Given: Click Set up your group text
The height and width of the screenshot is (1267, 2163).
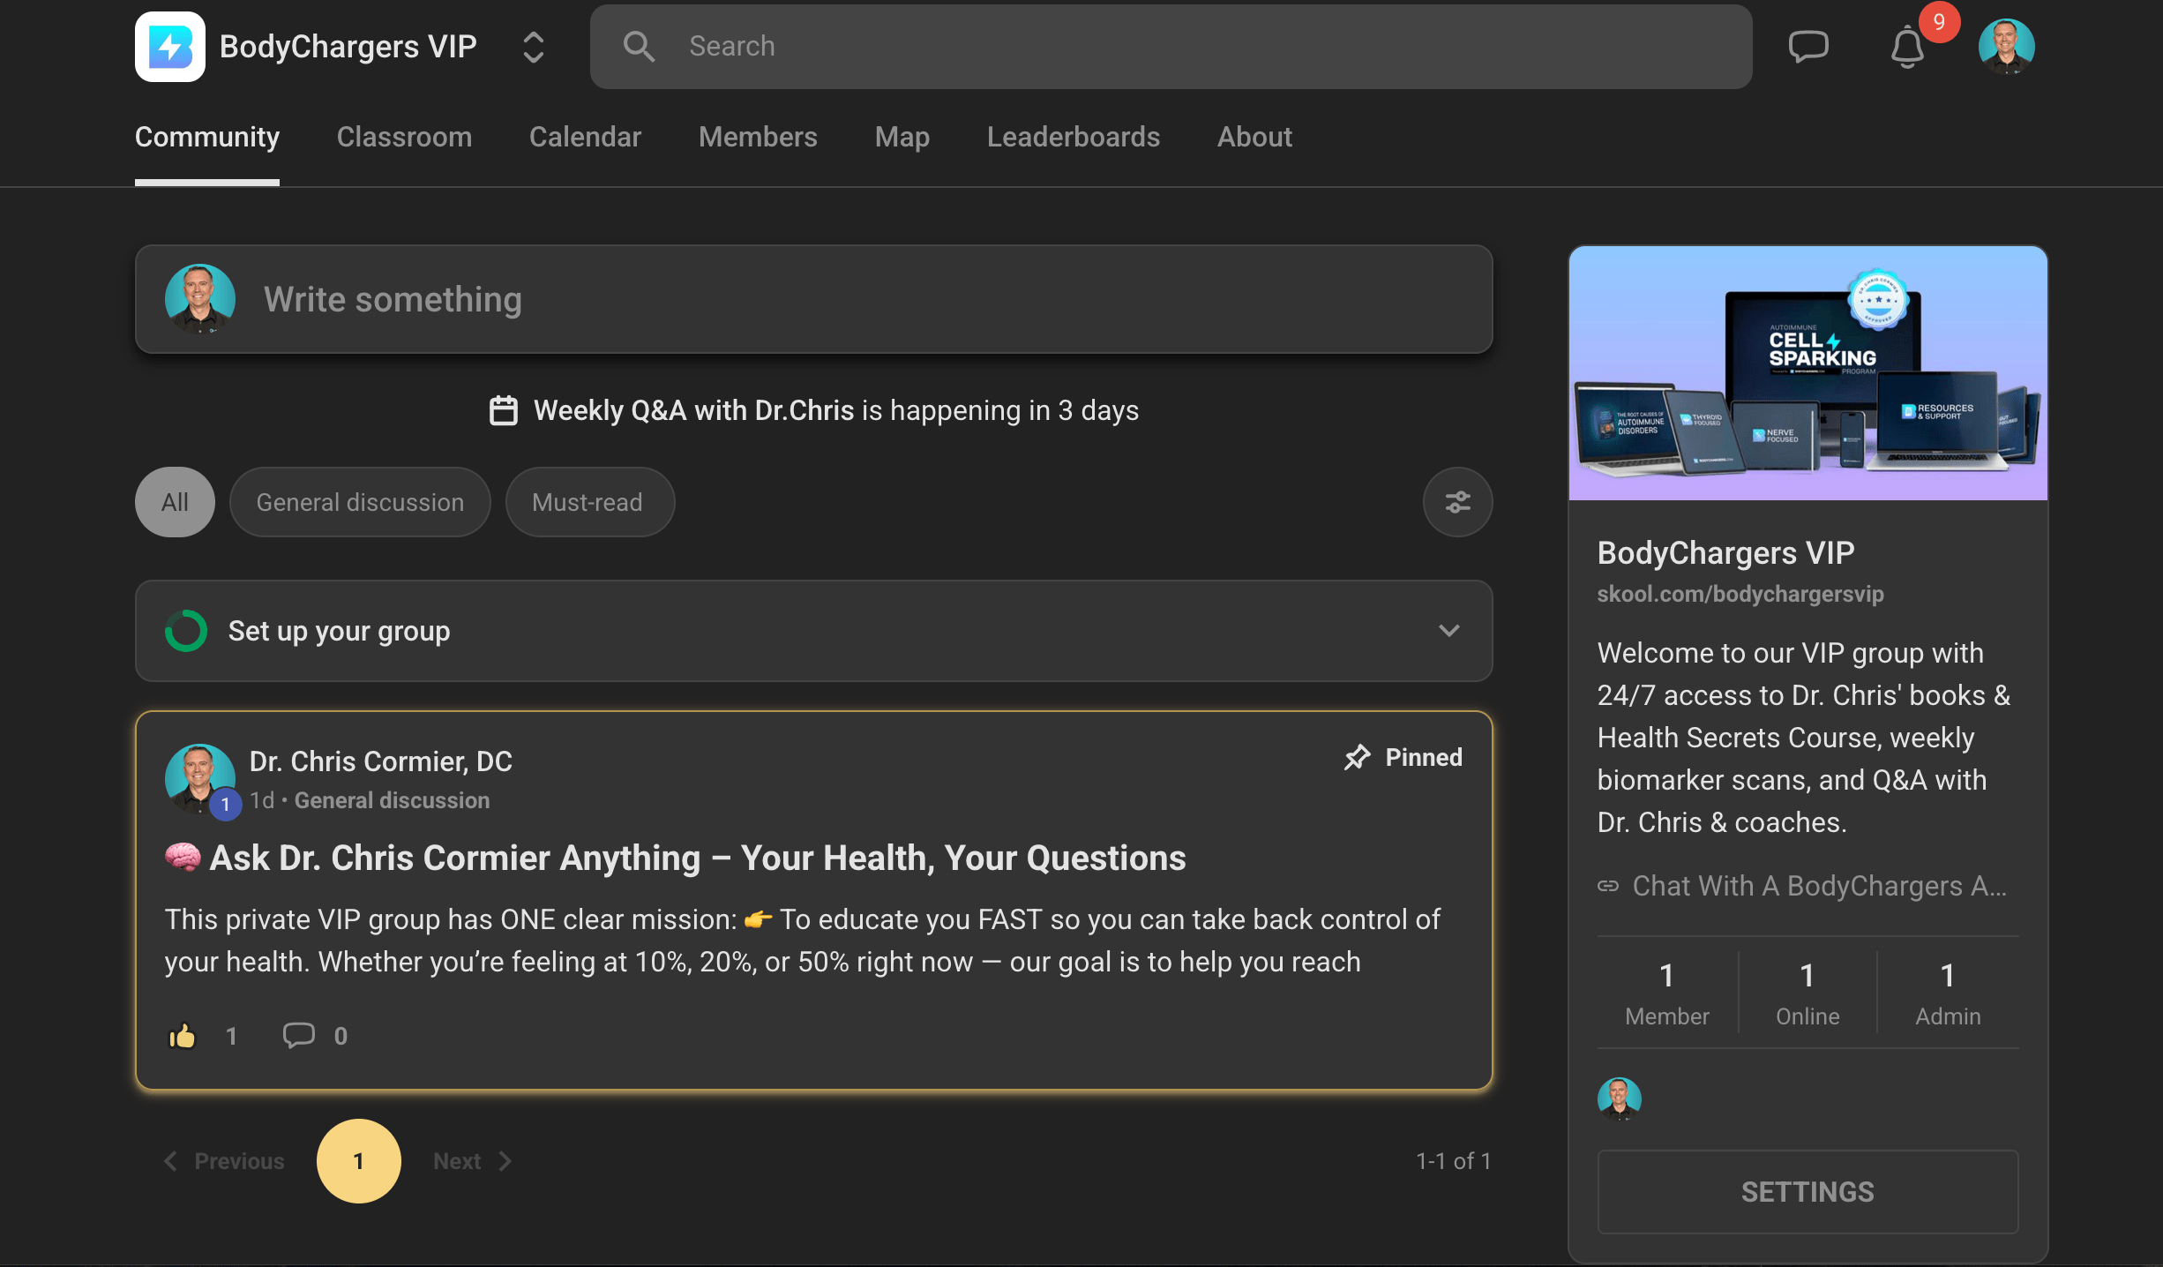Looking at the screenshot, I should 339,631.
